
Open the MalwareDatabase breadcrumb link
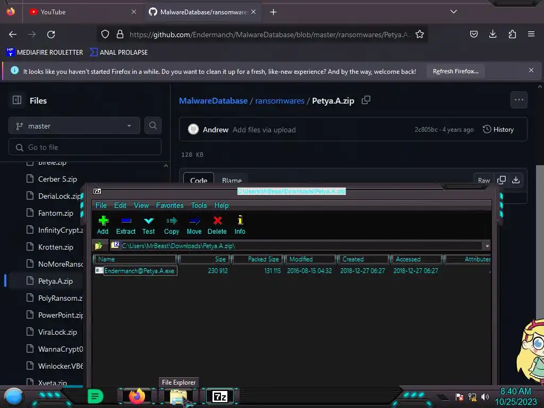(214, 101)
